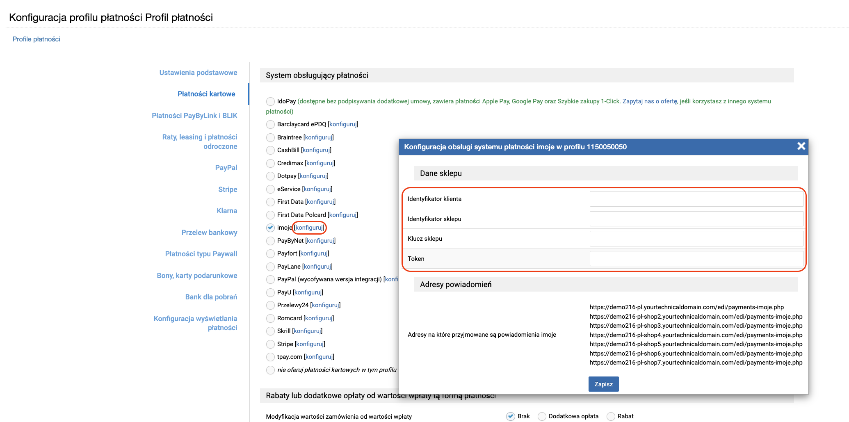
Task: Select PayByNet radio option
Action: [270, 241]
